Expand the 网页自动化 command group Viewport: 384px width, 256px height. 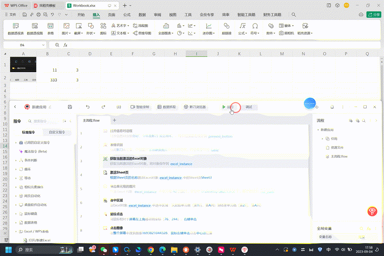coord(33,196)
